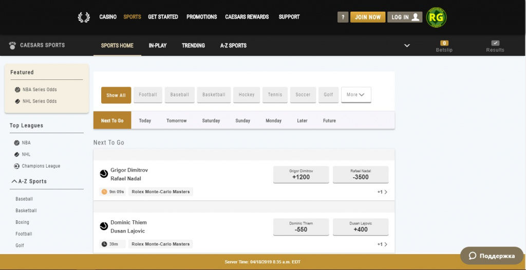Select the Future time tab
This screenshot has width=526, height=270.
point(329,120)
